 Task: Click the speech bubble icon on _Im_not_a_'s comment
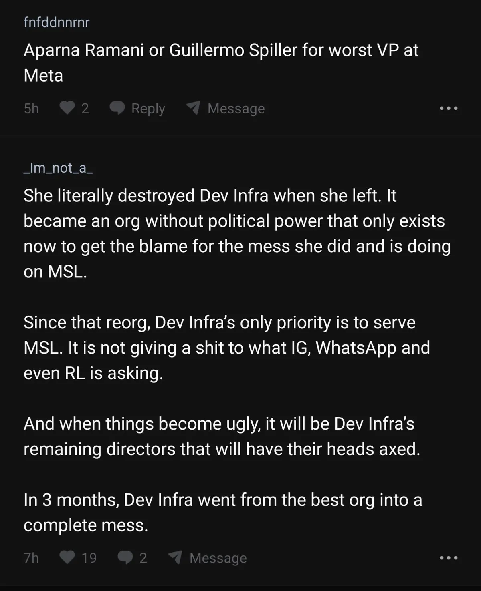[125, 557]
